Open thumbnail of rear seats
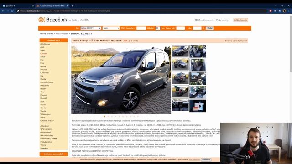The image size is (292, 164). point(198,65)
